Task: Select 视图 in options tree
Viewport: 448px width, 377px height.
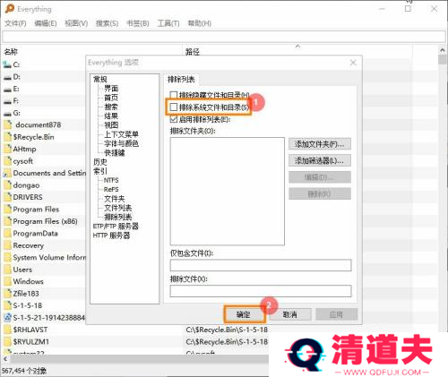Action: point(111,125)
